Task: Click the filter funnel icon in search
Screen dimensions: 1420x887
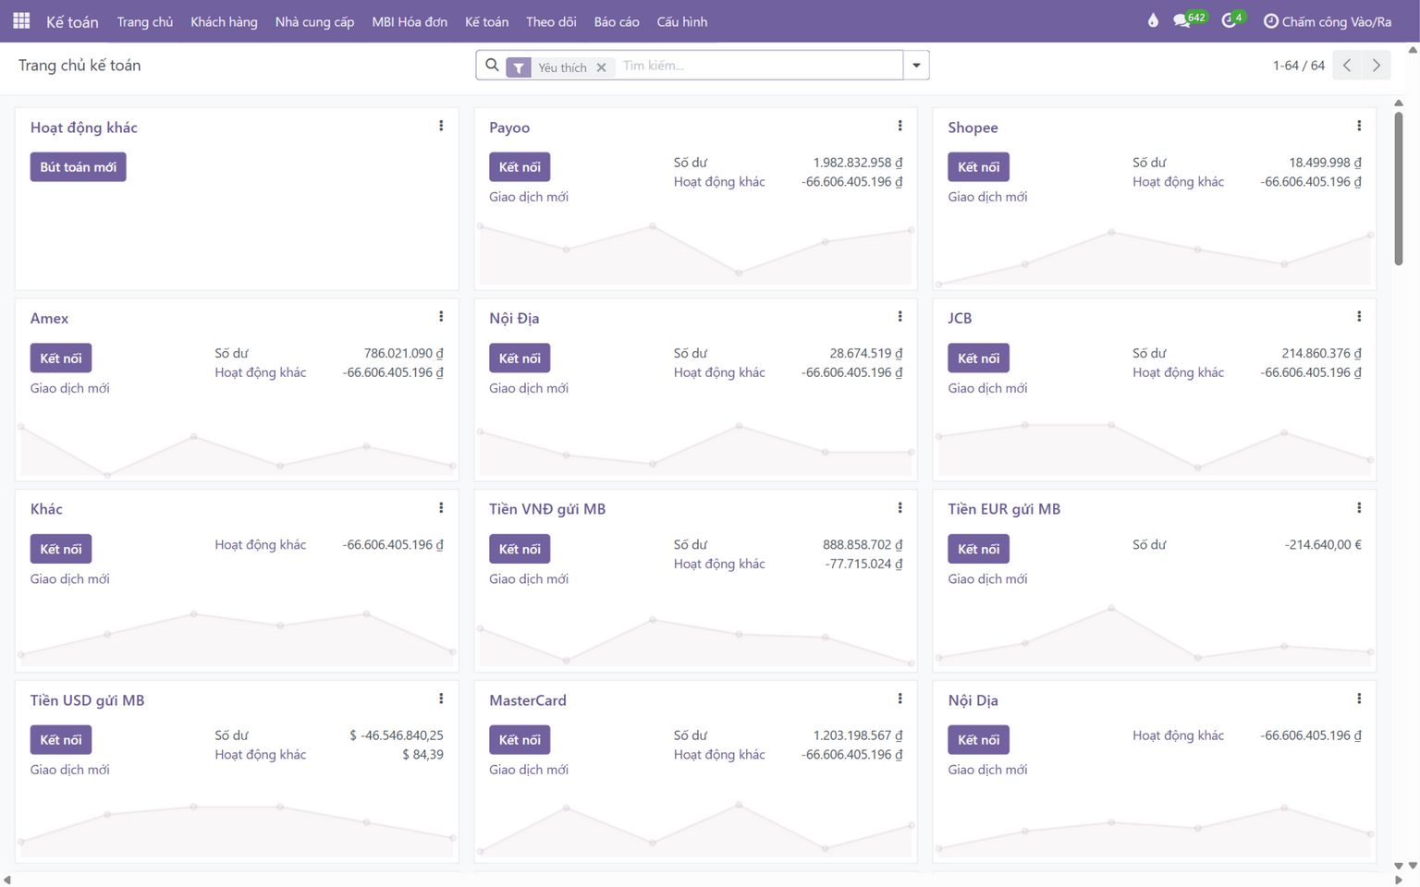Action: click(x=519, y=67)
